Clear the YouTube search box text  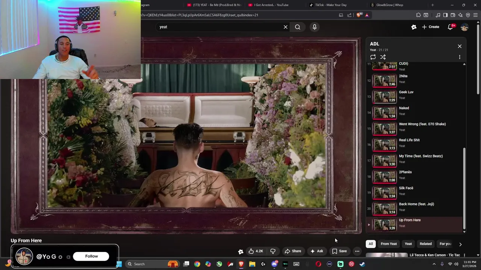click(286, 27)
